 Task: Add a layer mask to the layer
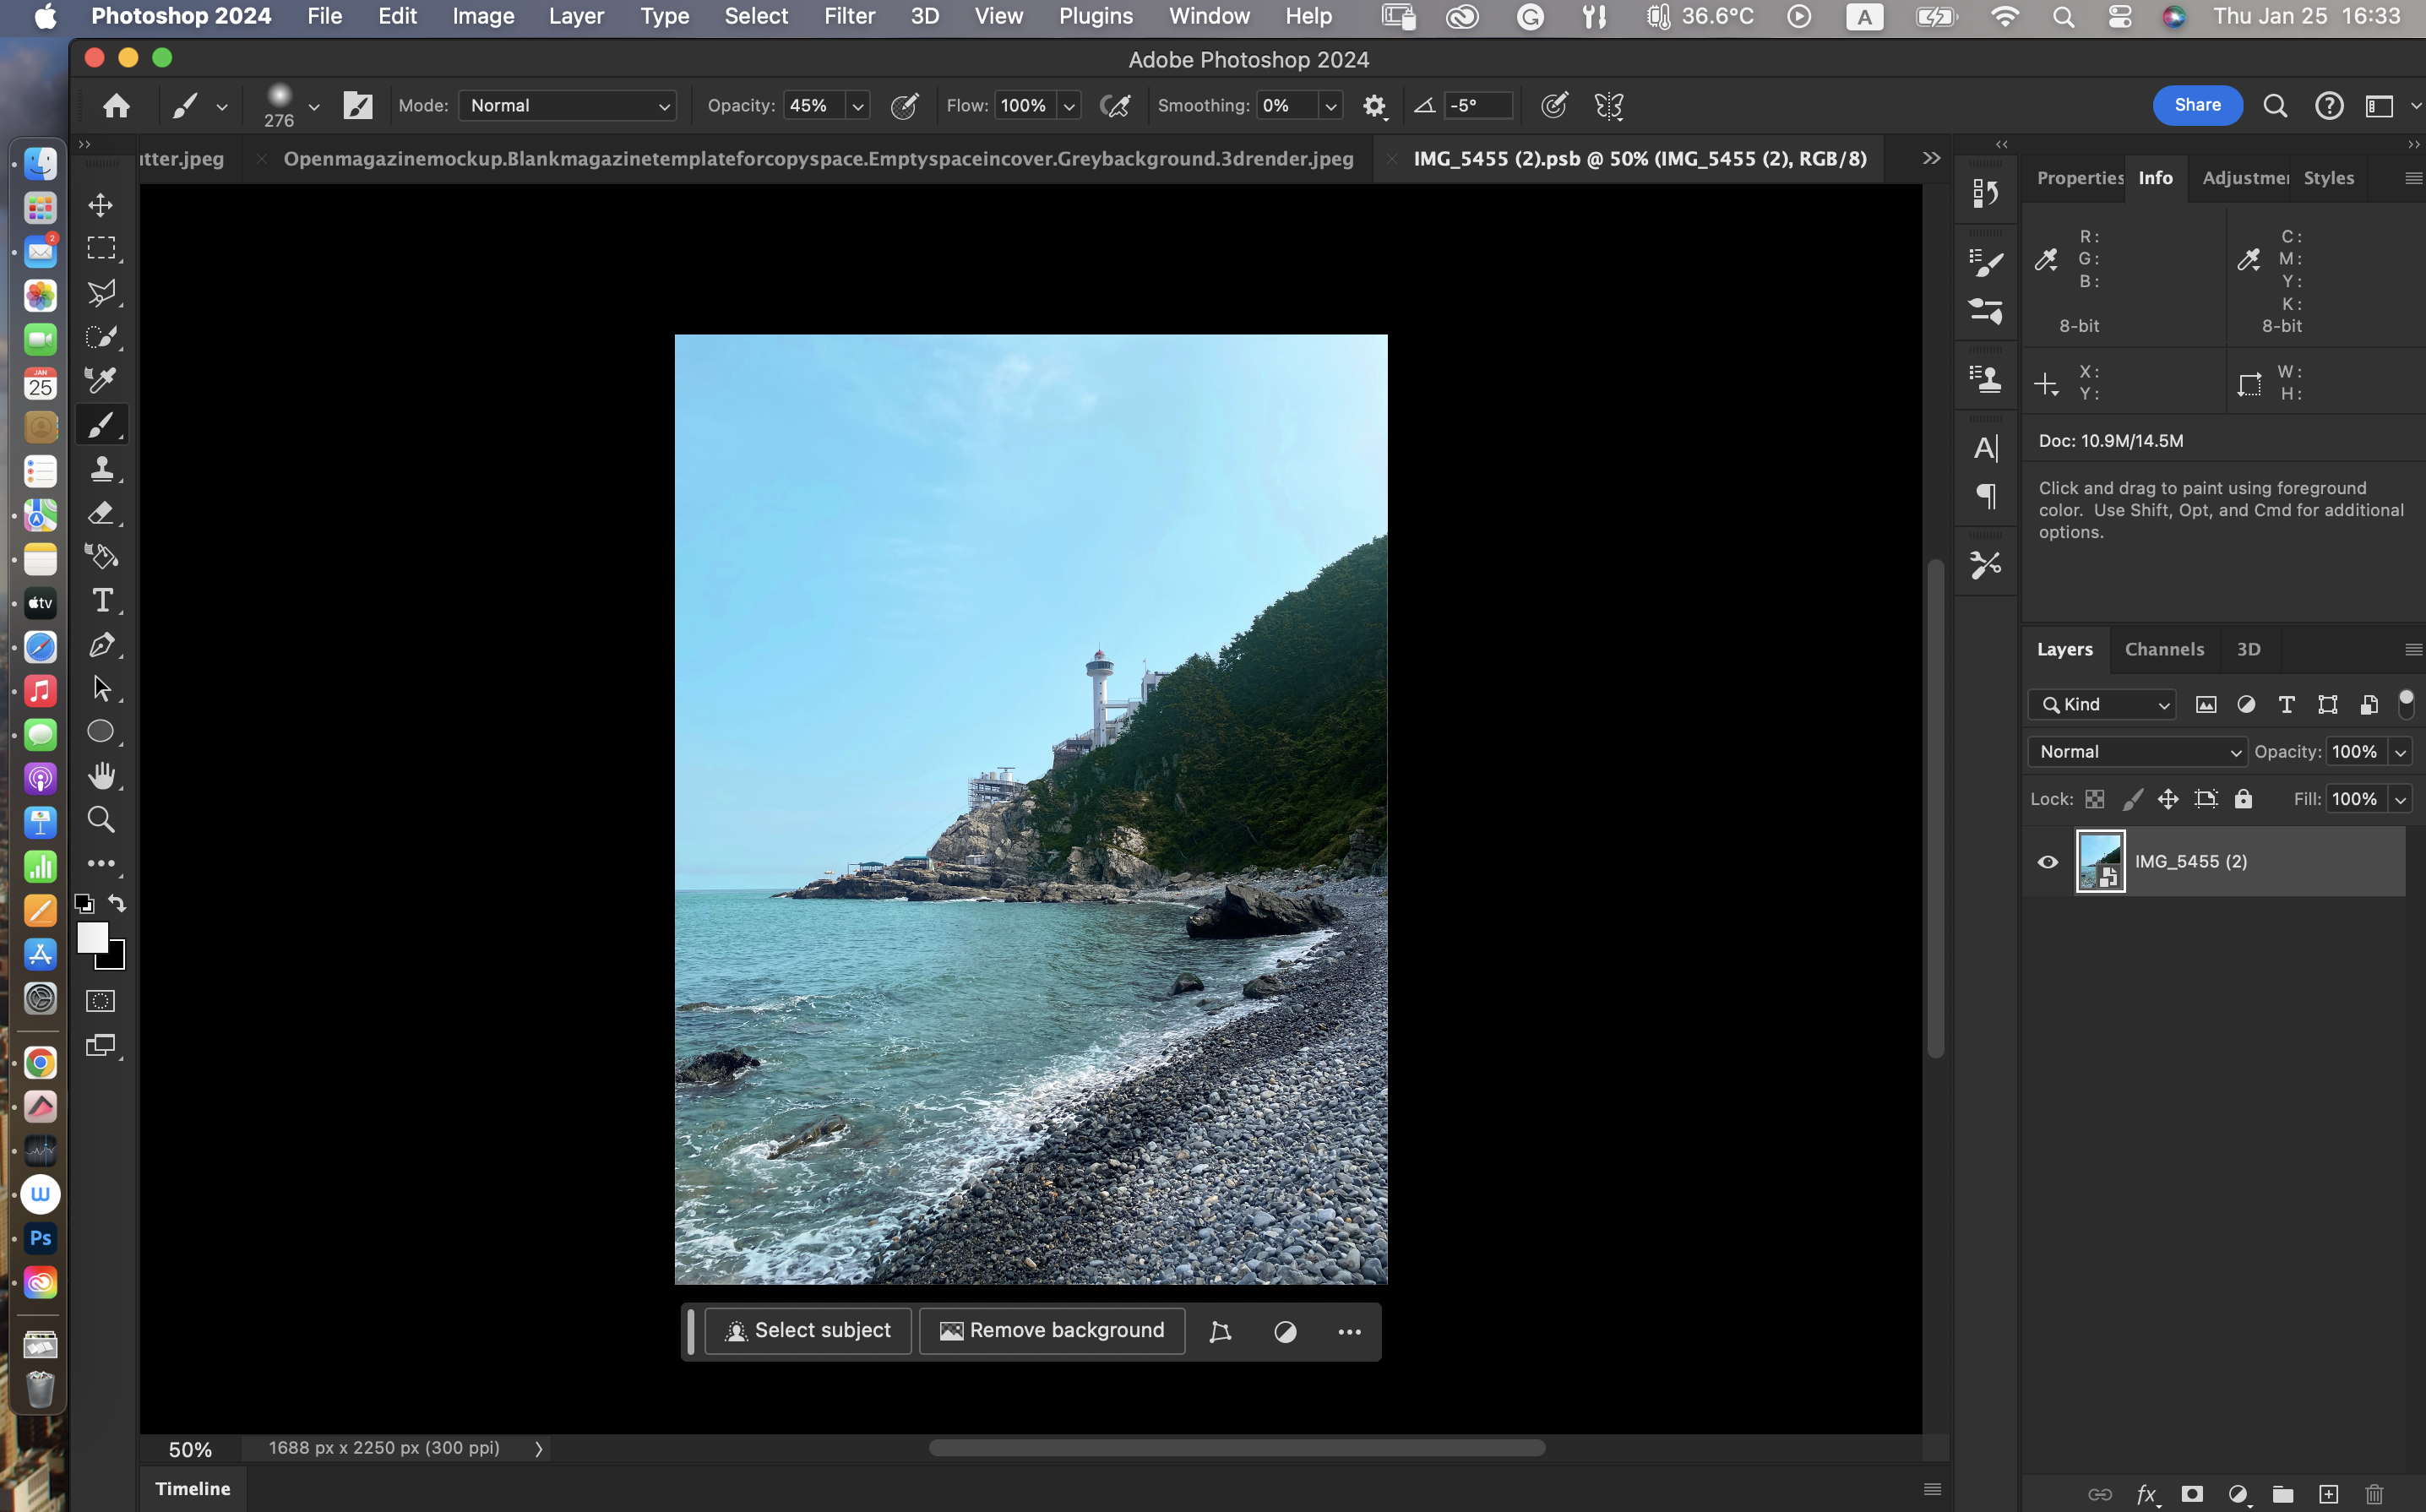(2192, 1493)
